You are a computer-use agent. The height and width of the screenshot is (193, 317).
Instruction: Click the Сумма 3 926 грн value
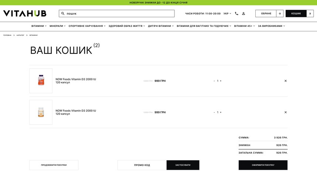pyautogui.click(x=281, y=138)
